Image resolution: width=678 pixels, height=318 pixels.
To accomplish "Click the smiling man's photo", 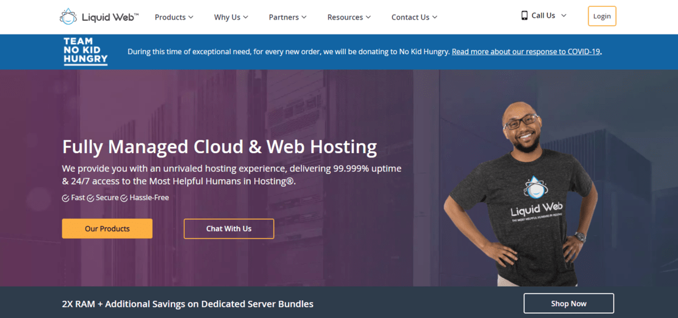I will point(521,193).
